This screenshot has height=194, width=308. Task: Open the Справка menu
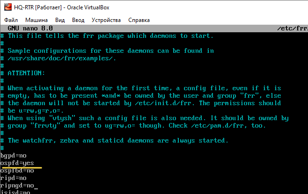(x=139, y=20)
